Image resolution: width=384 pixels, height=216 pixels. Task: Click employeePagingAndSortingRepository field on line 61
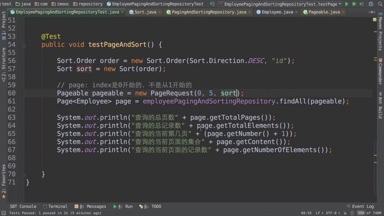pyautogui.click(x=209, y=101)
